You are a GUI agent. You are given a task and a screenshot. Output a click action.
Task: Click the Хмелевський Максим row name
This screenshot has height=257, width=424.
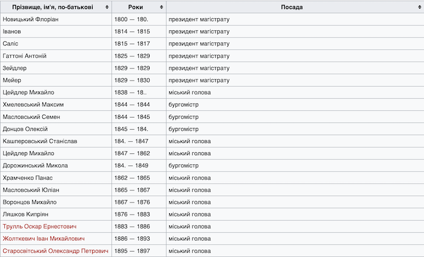[x=33, y=105]
